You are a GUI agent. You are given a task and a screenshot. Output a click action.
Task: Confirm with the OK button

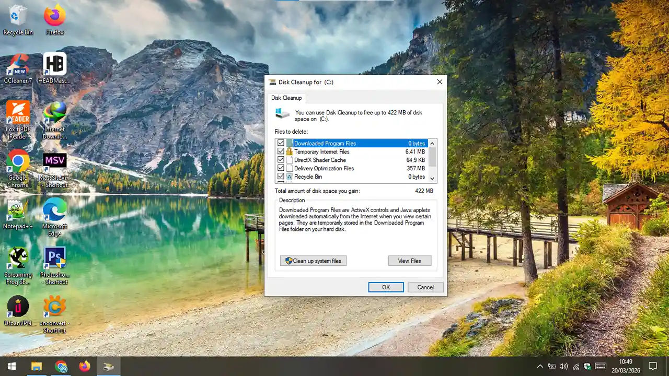(x=386, y=287)
